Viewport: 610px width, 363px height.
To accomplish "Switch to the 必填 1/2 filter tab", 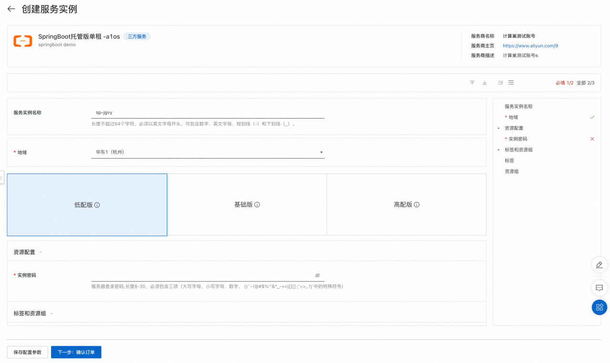I will (565, 82).
